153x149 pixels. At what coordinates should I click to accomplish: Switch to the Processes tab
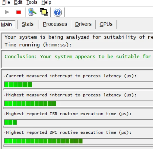(x=55, y=24)
